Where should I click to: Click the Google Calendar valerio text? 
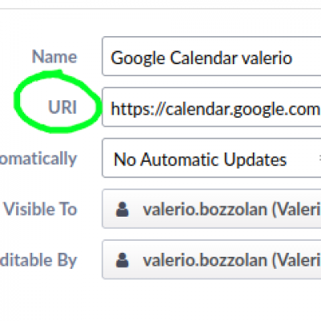coord(201,58)
